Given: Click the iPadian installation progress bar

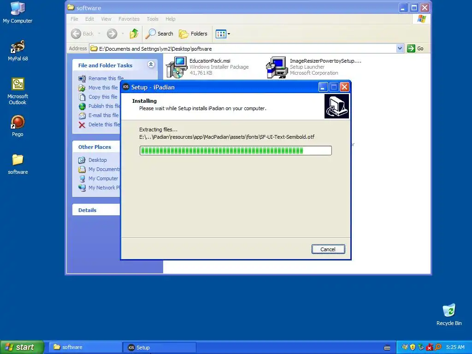Looking at the screenshot, I should [x=236, y=151].
